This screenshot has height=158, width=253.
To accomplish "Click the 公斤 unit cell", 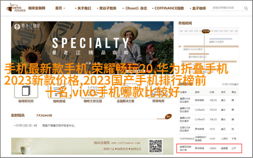I will [x=234, y=148].
